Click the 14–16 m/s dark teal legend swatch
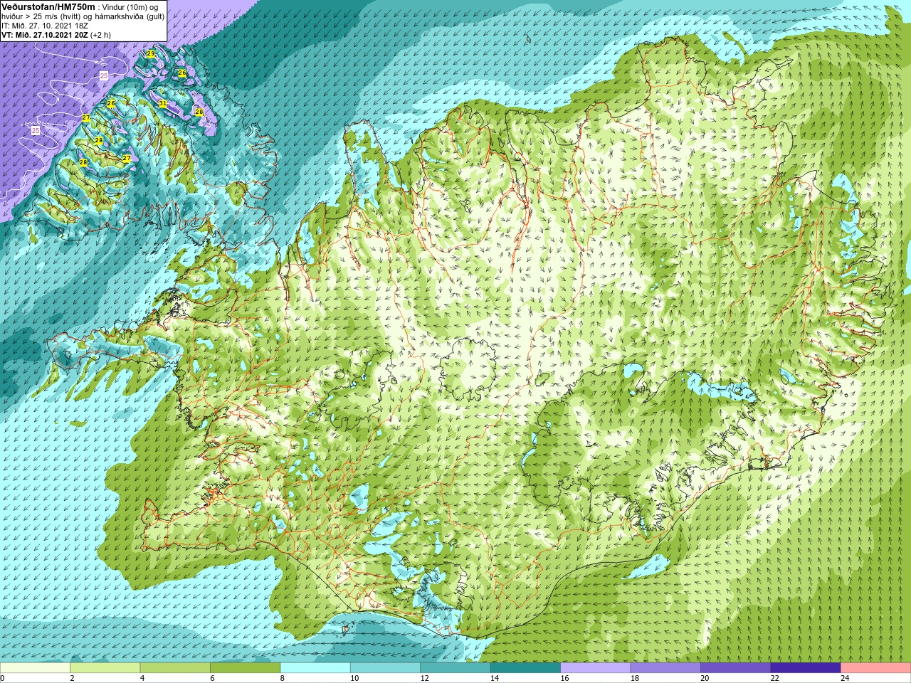911x683 pixels. [x=525, y=668]
